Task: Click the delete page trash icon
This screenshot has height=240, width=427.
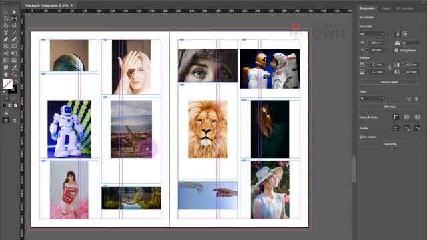Action: pyautogui.click(x=416, y=99)
